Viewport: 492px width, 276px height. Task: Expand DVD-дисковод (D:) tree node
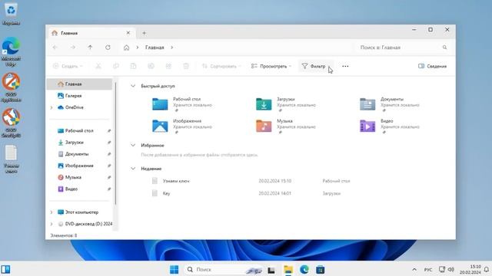[52, 224]
